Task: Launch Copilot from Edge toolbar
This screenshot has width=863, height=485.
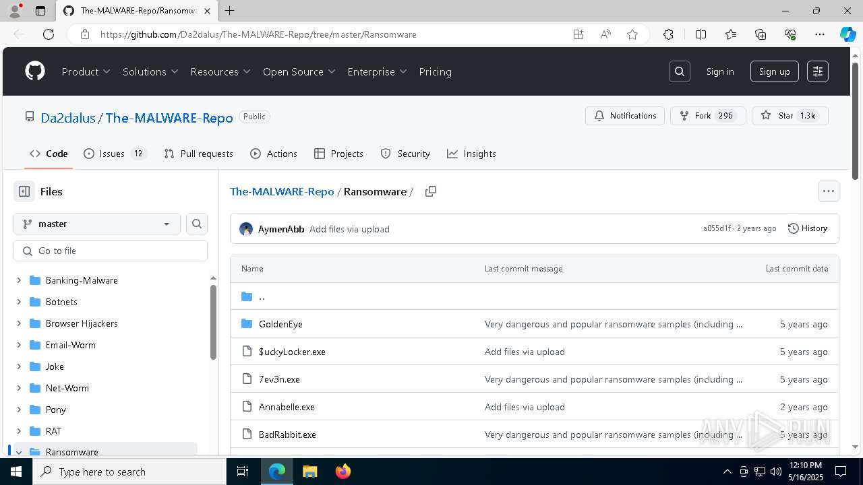Action: coord(847,34)
